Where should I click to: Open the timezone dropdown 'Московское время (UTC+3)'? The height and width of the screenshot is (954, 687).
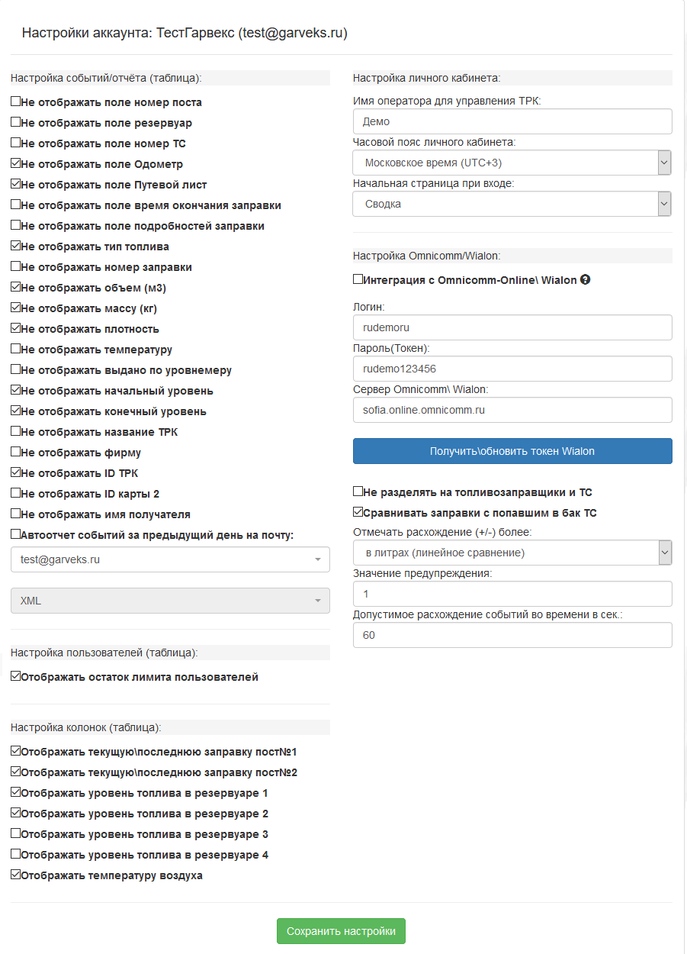coord(512,163)
